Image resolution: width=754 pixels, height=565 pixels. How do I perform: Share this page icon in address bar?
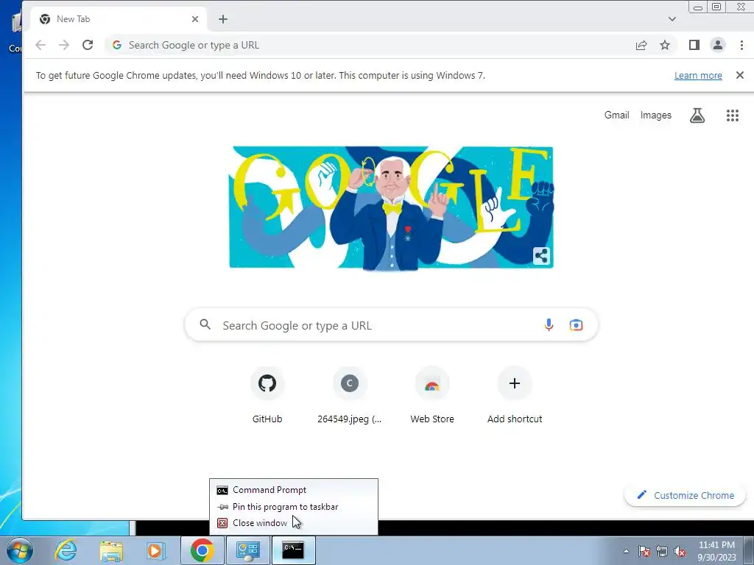(641, 45)
